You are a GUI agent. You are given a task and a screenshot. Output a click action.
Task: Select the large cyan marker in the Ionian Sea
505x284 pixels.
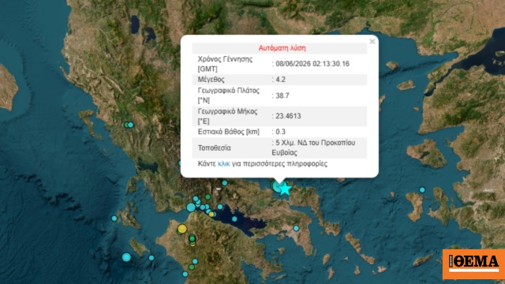(126, 257)
